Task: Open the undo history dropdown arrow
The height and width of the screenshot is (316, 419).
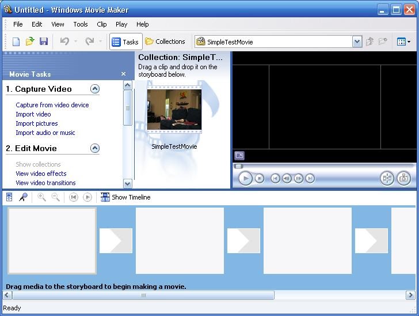Action: coord(75,42)
